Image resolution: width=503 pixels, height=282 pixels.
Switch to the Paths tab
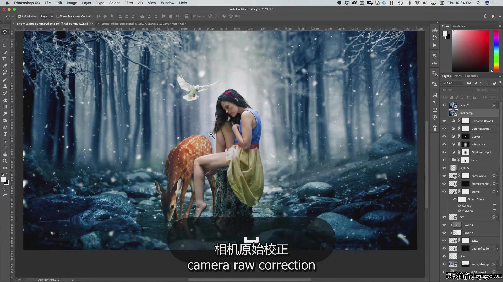pyautogui.click(x=458, y=76)
